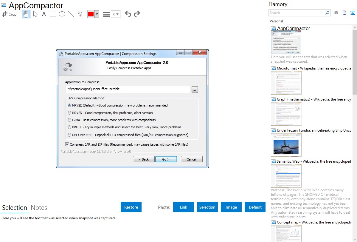Click the Flamory search magnifier icon
Image resolution: width=357 pixels, height=242 pixels.
pos(327,13)
